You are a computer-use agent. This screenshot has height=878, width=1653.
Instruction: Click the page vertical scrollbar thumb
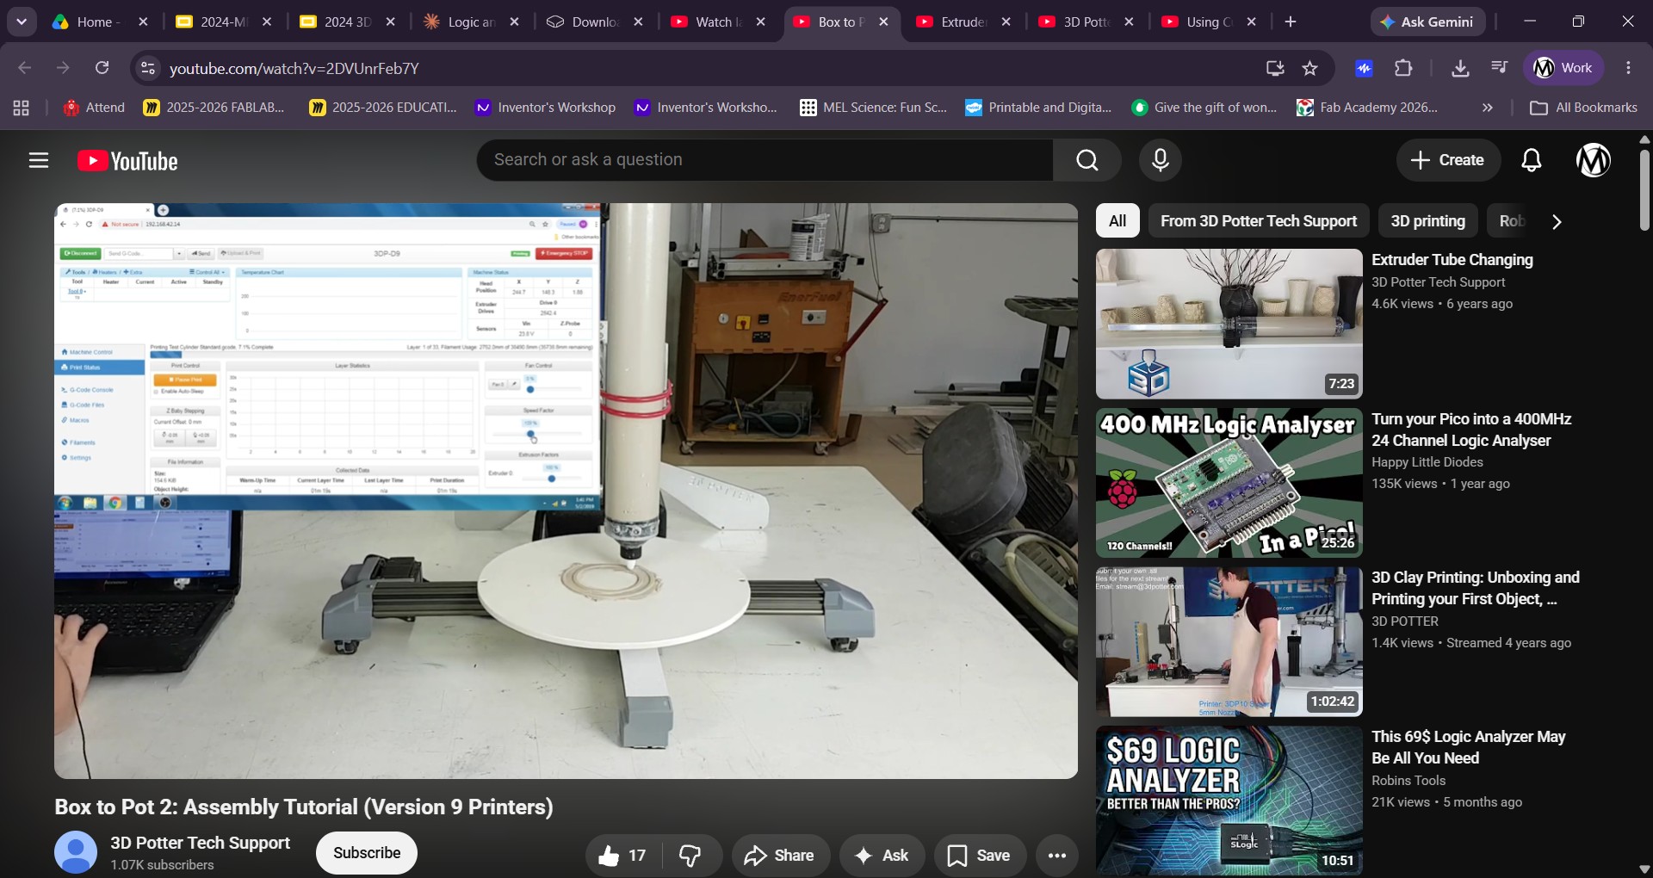tap(1644, 189)
